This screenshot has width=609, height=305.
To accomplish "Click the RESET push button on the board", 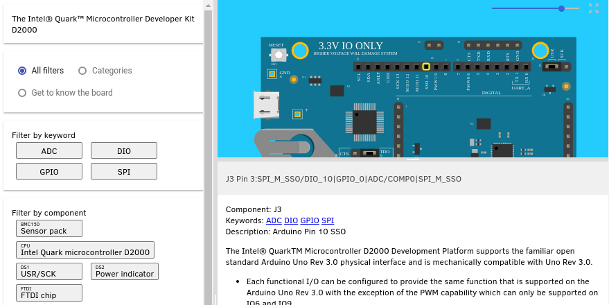I will 279,55.
